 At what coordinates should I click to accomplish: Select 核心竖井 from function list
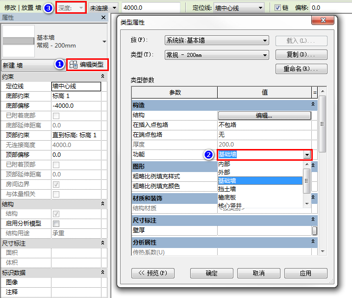pyautogui.click(x=260, y=205)
